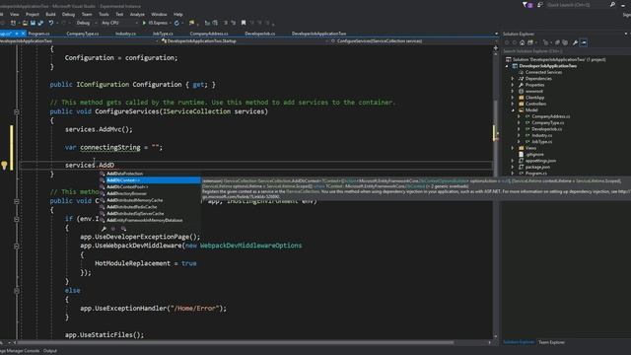
Task: Select Connected Services in Solution Explorer
Action: point(543,72)
